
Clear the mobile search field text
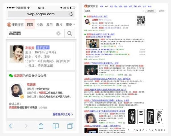coord(58,34)
